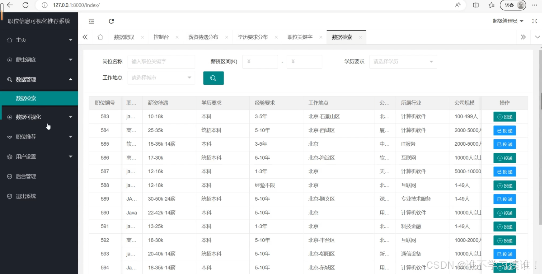Expand 爬虫调度 sidebar menu
This screenshot has height=274, width=542.
(x=39, y=60)
